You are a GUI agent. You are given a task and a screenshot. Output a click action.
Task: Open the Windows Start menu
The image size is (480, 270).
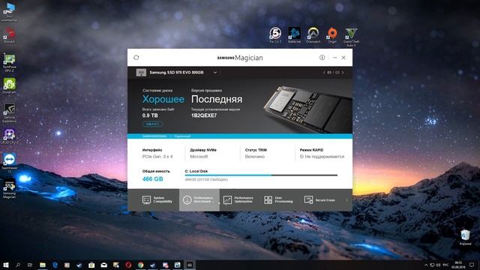pos(6,265)
